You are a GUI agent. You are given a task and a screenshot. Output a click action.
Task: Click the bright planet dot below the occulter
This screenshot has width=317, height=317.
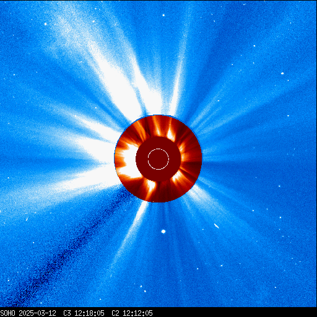pos(163,232)
